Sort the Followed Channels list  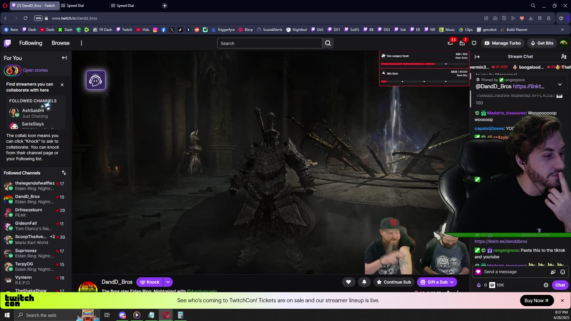tap(64, 173)
